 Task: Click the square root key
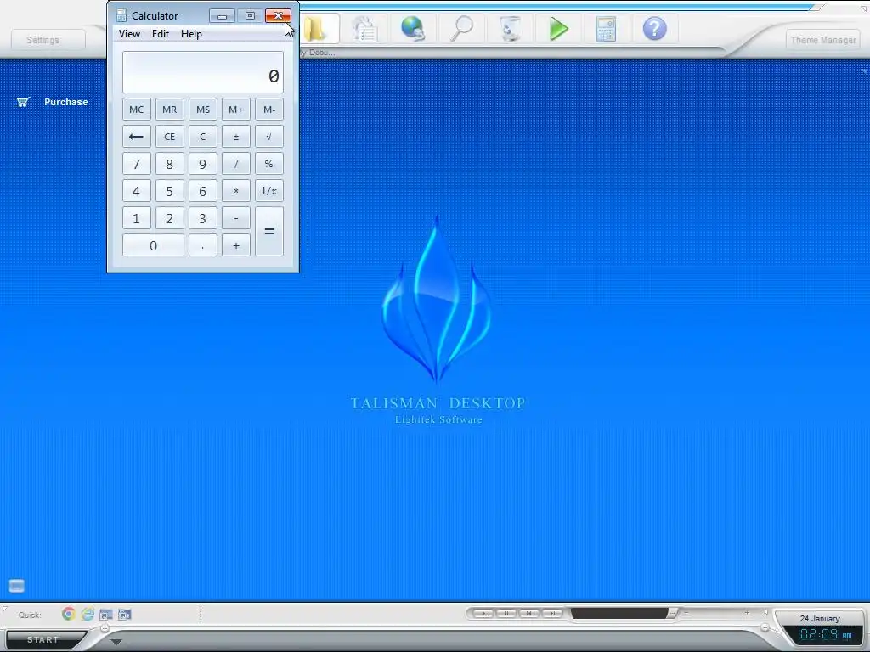[x=269, y=137]
